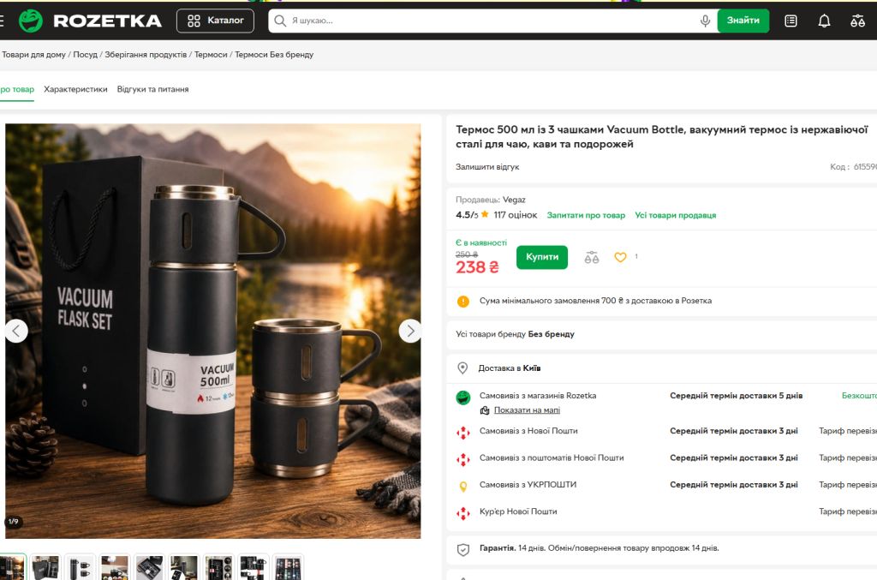Screen dimensions: 877x580
Task: Click Показати на мапі link
Action: (x=527, y=410)
